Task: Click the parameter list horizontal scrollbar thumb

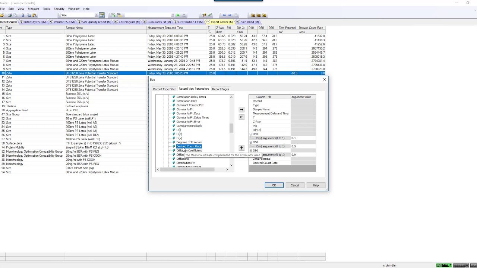Action: coord(187,169)
